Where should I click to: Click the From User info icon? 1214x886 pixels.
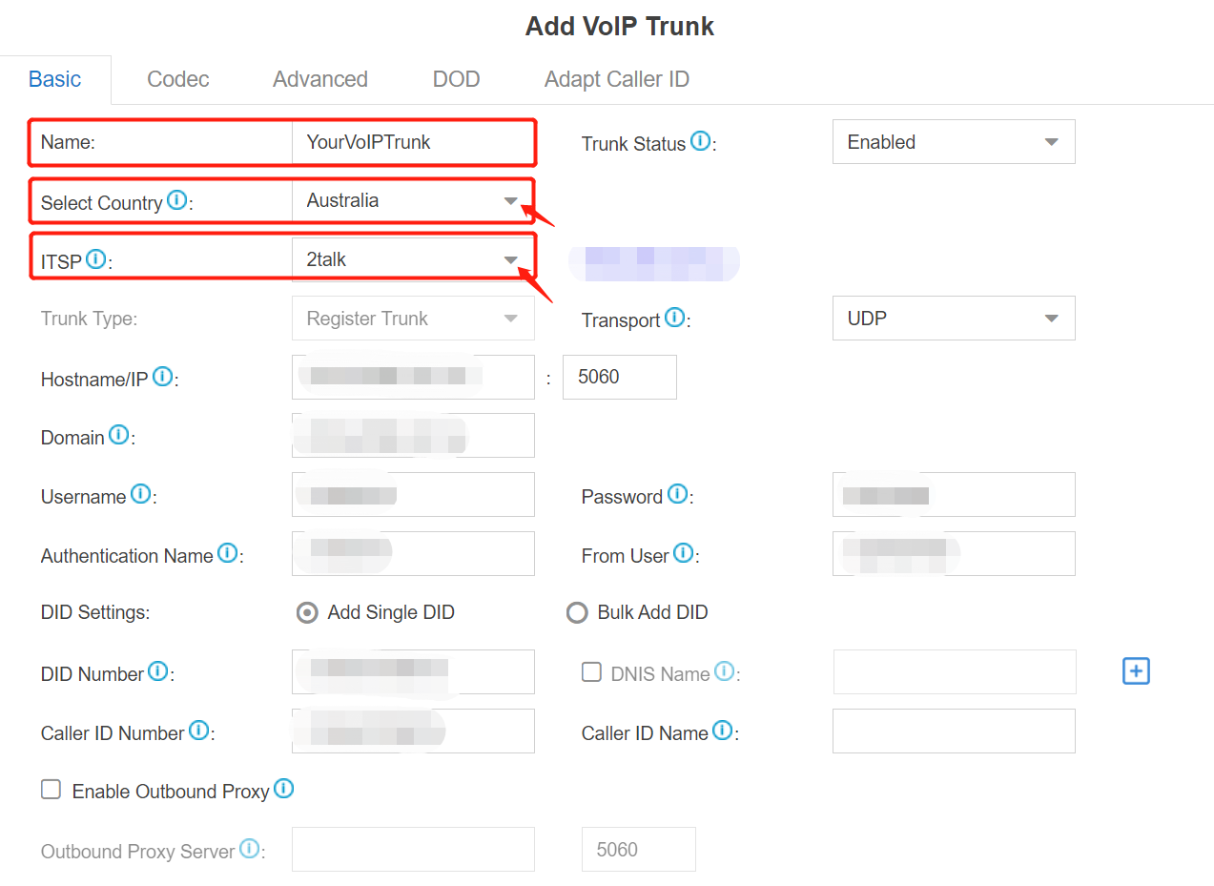(x=681, y=551)
